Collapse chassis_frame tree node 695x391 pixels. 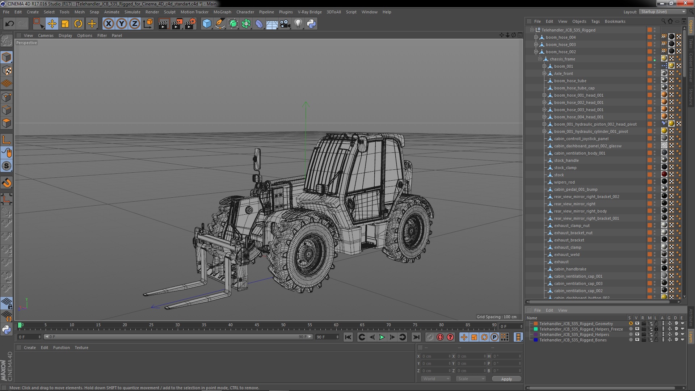tap(540, 59)
